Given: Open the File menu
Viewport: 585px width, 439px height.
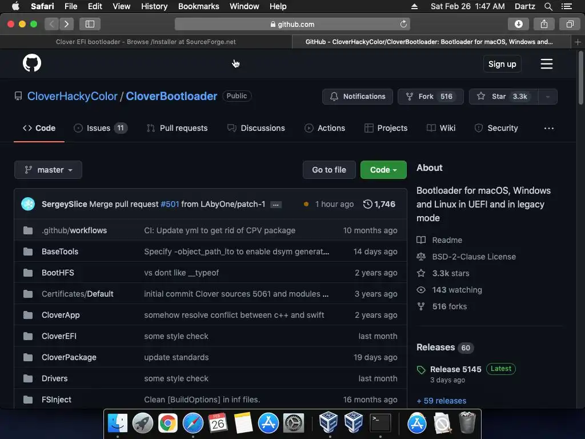Looking at the screenshot, I should [x=70, y=6].
